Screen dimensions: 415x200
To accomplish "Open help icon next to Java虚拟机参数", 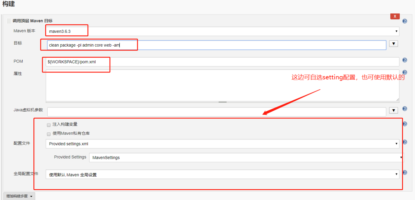I will (405, 109).
